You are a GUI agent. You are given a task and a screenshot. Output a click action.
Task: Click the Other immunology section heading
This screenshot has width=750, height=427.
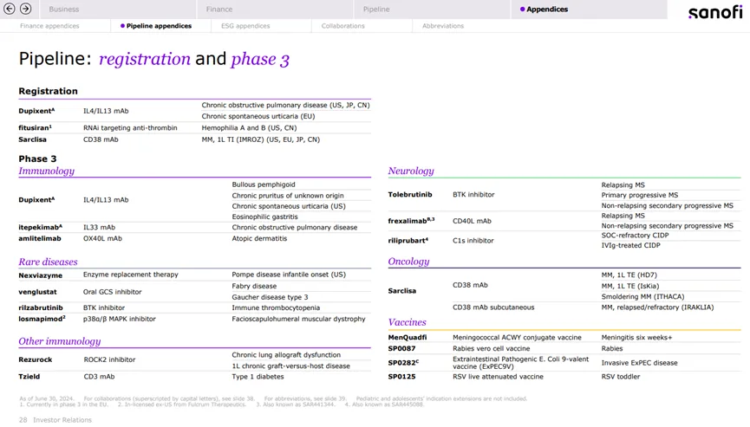point(60,341)
